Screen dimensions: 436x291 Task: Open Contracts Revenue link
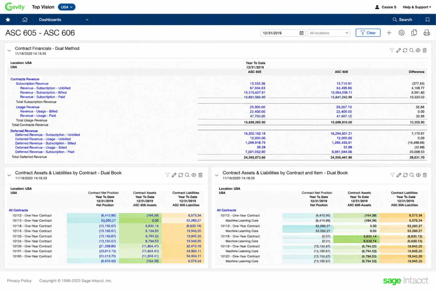(25, 79)
